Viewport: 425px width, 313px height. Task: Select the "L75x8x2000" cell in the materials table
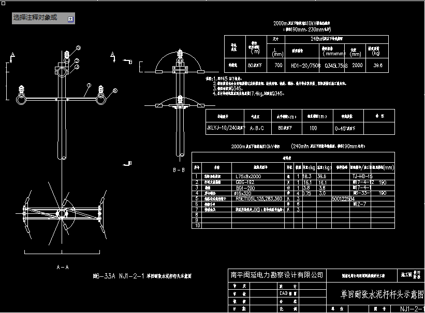(248, 176)
